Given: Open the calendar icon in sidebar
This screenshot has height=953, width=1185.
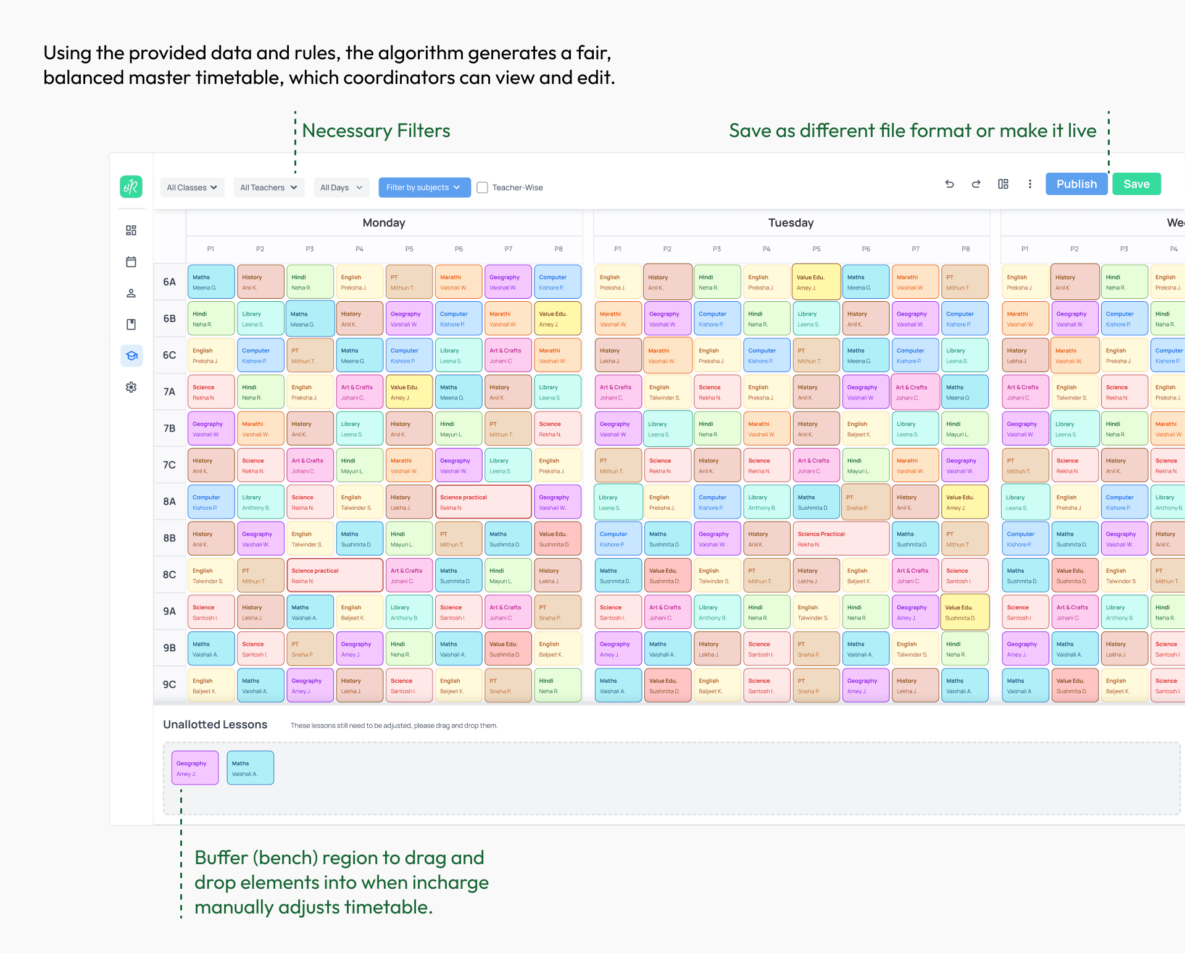Looking at the screenshot, I should (131, 262).
